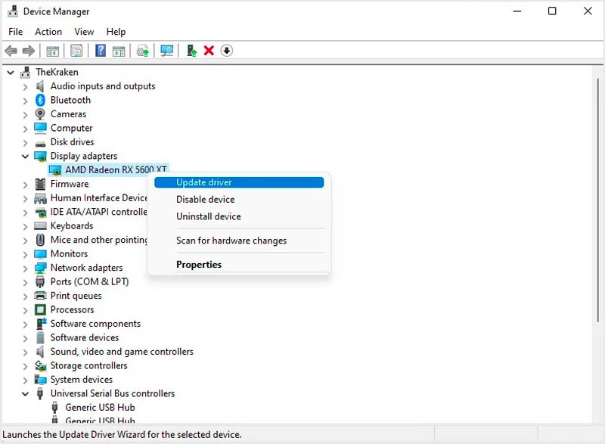Click the green arrow update driver toolbar icon

191,51
